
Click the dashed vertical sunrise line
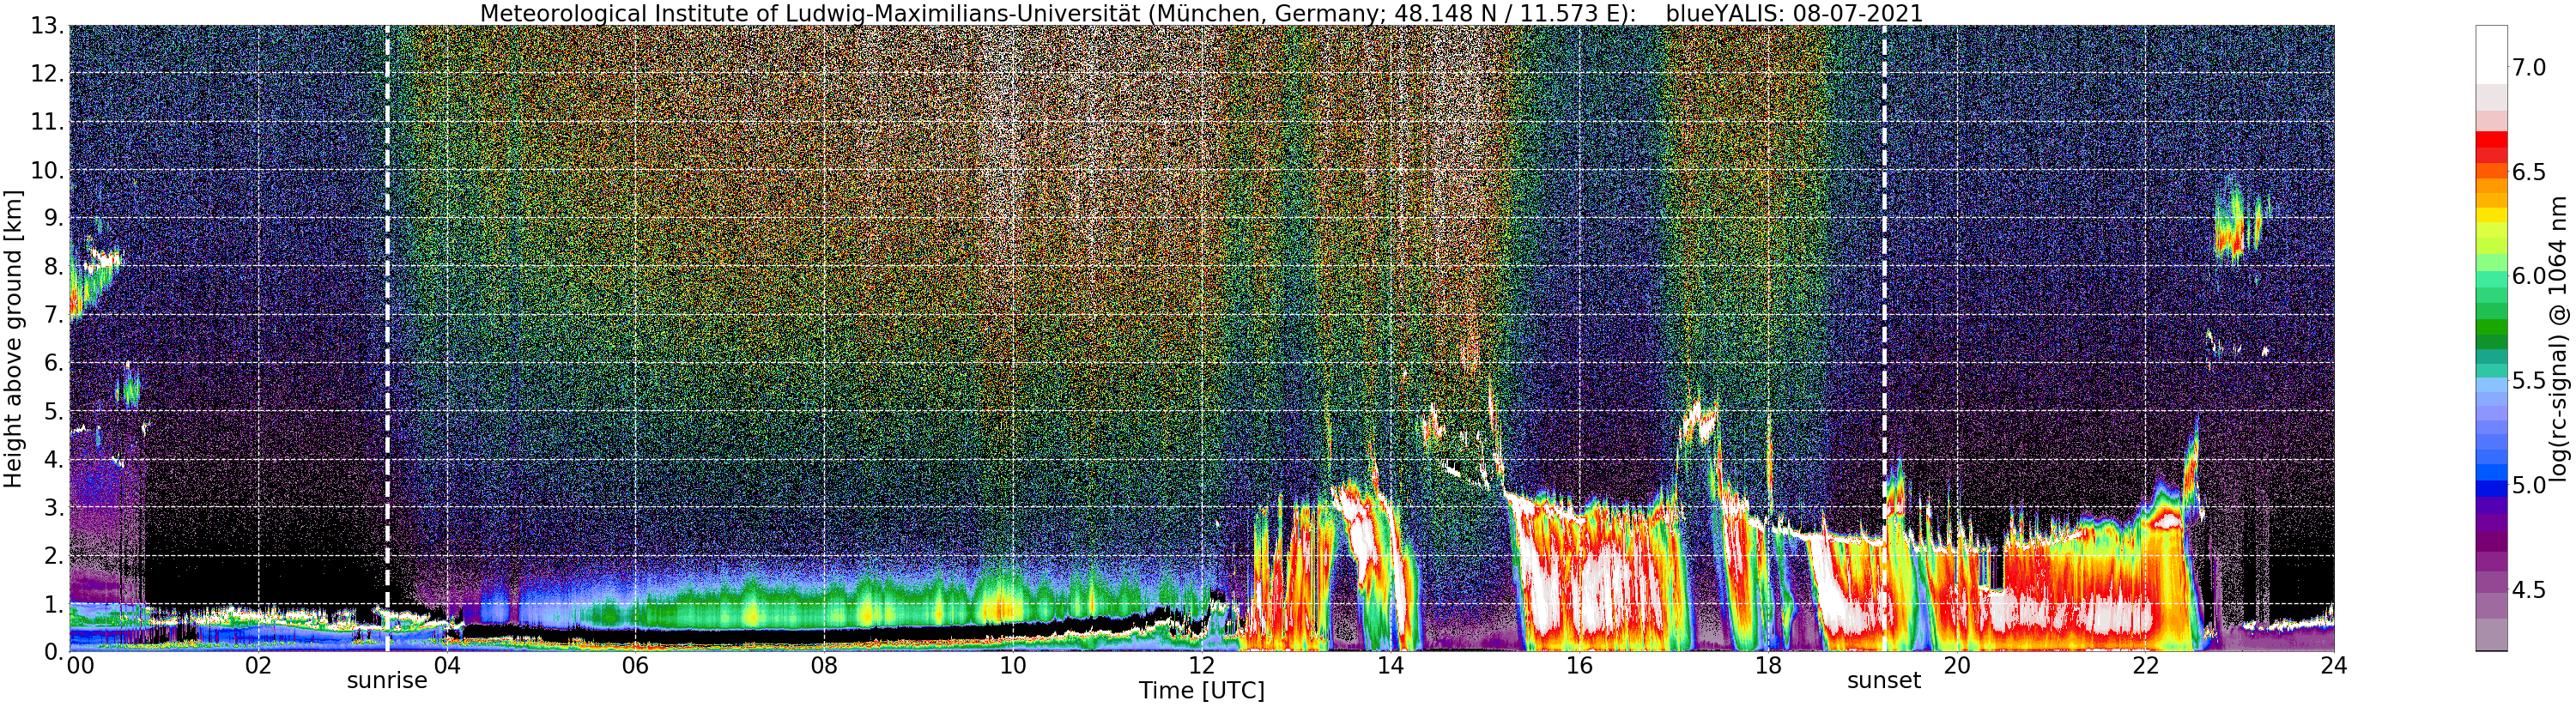[x=387, y=338]
